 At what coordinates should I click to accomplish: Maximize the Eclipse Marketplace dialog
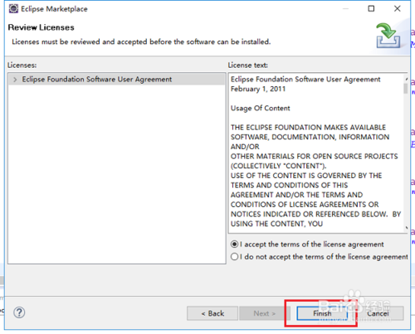coord(371,9)
